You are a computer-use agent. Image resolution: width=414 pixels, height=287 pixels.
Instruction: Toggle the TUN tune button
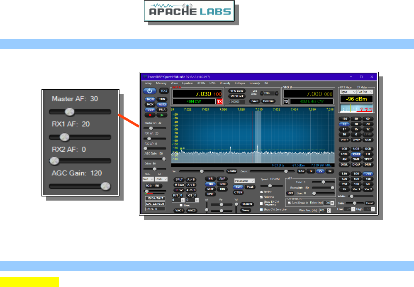tap(162, 99)
